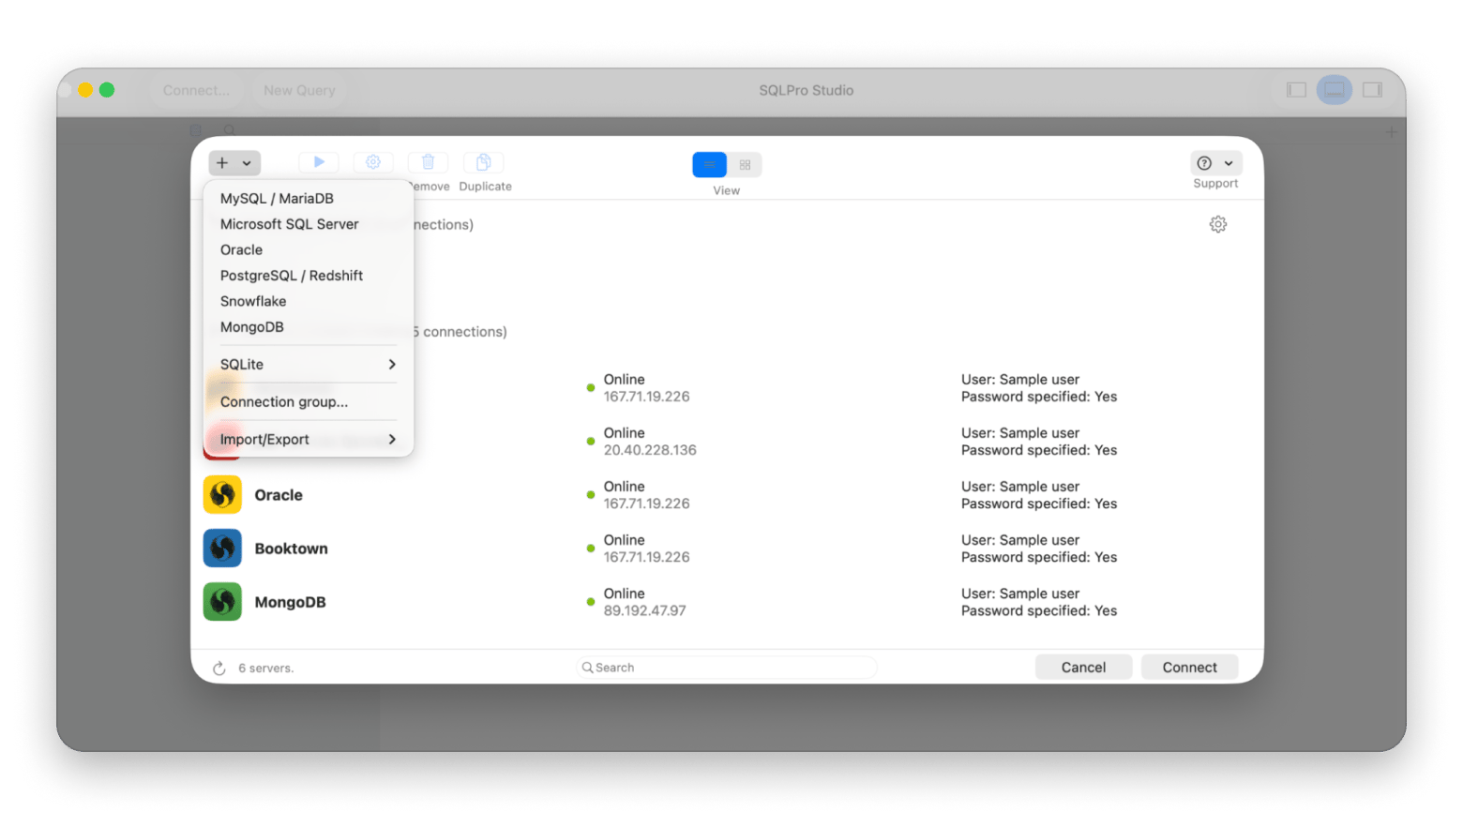This screenshot has width=1463, height=827.
Task: Open the Support help menu
Action: [x=1216, y=163]
